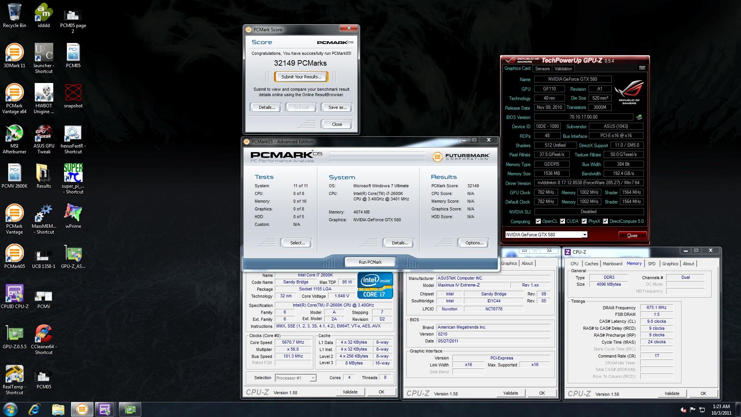Launch the super_pi shortcut icon

(73, 179)
